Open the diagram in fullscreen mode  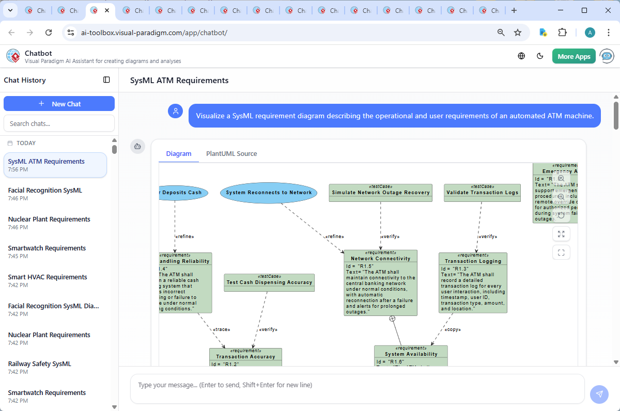click(561, 252)
